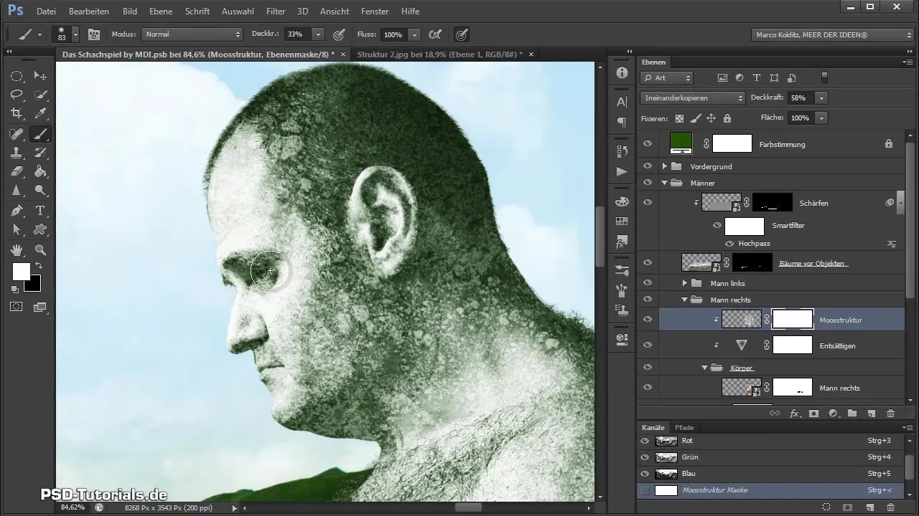Toggle airbrush mode in options bar
Viewport: 919px width, 516px height.
click(434, 34)
